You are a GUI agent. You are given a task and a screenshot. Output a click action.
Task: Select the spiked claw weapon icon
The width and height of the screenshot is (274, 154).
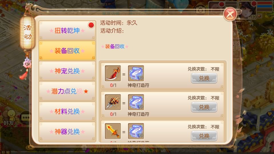[x=113, y=102]
